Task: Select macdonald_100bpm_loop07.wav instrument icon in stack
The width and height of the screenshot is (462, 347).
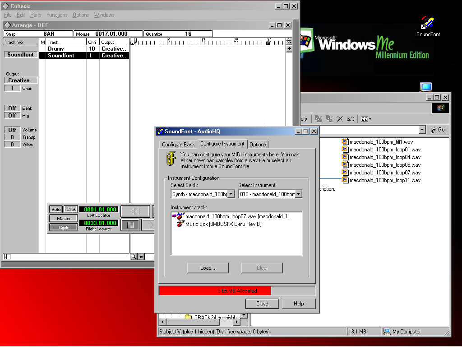Action: [180, 216]
